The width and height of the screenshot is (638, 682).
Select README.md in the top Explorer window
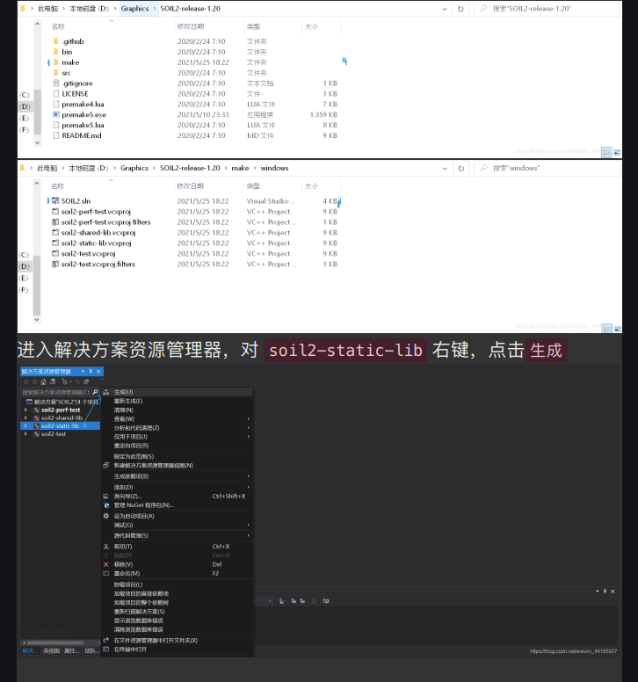coord(82,135)
